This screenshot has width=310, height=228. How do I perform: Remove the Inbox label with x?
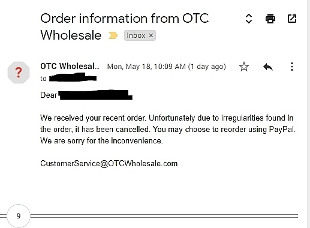151,35
